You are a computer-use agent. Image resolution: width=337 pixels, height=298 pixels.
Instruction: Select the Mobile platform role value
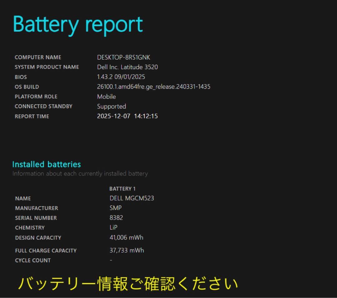(x=106, y=96)
